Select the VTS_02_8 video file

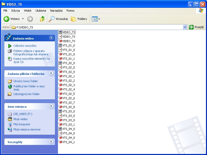coord(67,107)
